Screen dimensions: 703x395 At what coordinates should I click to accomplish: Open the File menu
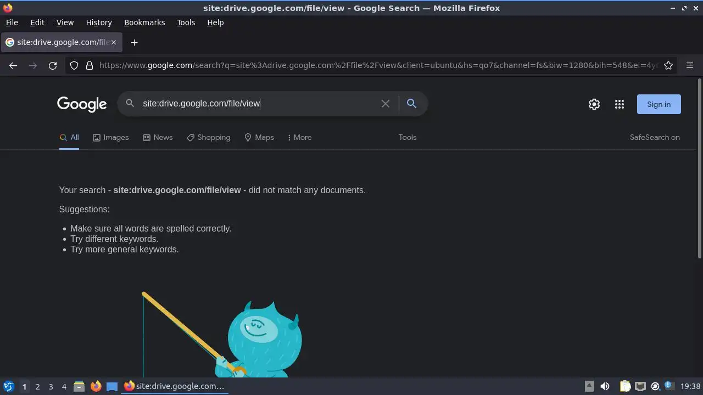(12, 22)
